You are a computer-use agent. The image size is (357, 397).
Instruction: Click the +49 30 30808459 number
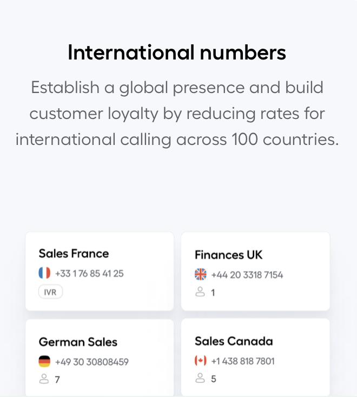tap(92, 362)
